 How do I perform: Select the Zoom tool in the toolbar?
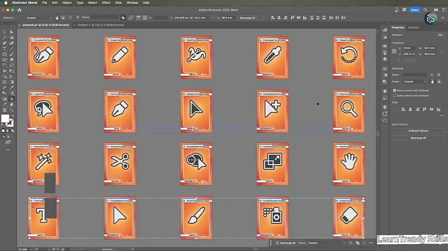pyautogui.click(x=12, y=110)
